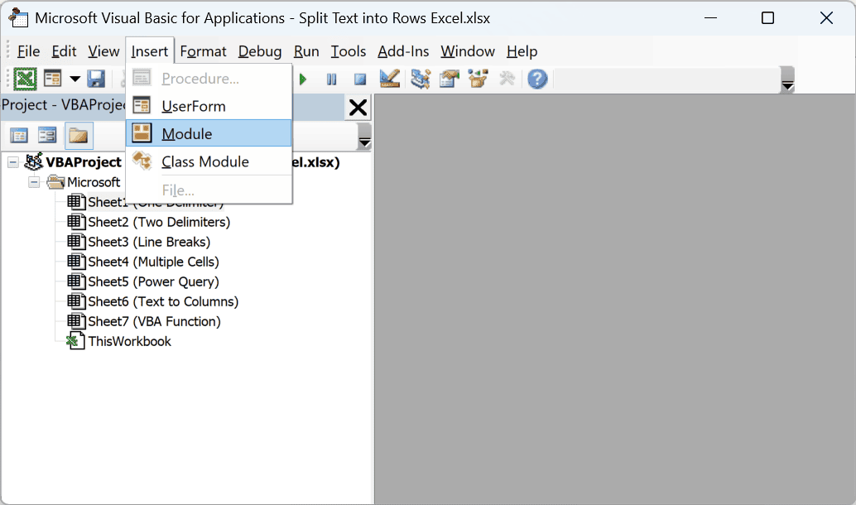Open the toolbar options overflow arrow
This screenshot has height=505, width=856.
pyautogui.click(x=787, y=79)
